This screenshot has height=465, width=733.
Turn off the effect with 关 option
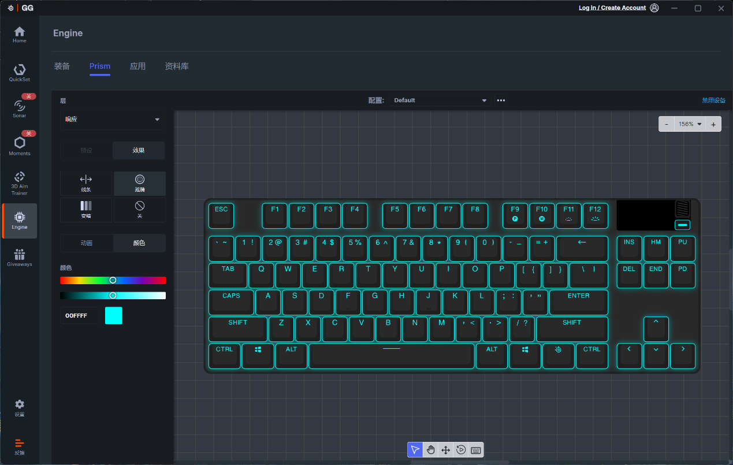[139, 210]
